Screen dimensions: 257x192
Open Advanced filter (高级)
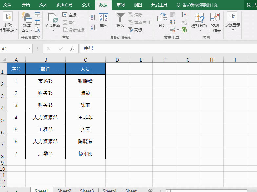click(x=135, y=30)
